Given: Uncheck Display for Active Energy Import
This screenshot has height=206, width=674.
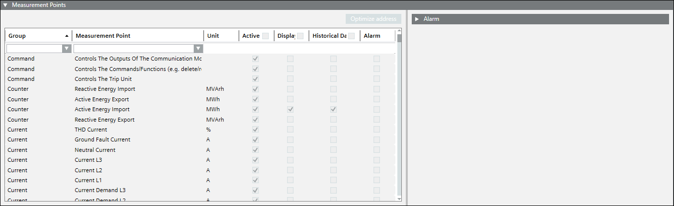Looking at the screenshot, I should tap(290, 109).
